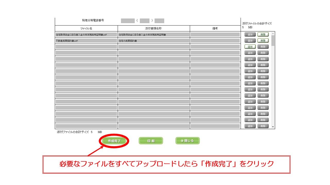Click 追加 in the 不動産売買契約書.pdf row

250,41
